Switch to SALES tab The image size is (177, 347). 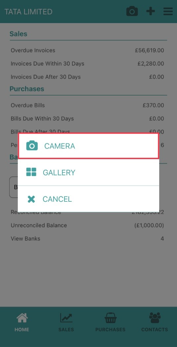pos(66,322)
